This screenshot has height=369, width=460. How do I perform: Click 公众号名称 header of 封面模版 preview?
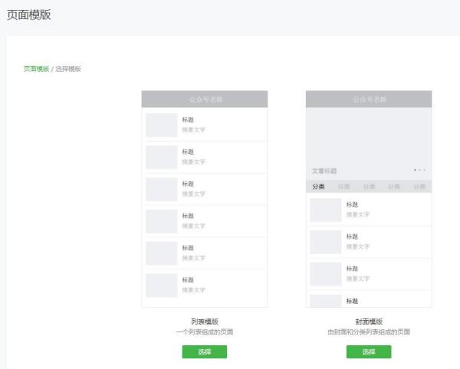coord(369,100)
